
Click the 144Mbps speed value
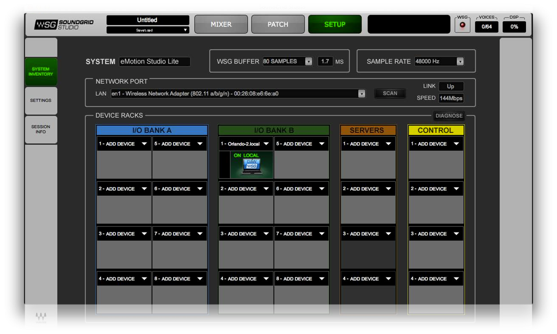451,98
